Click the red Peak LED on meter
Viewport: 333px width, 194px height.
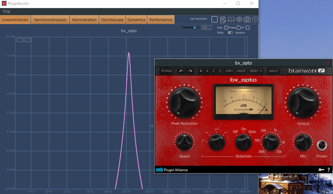(266, 110)
